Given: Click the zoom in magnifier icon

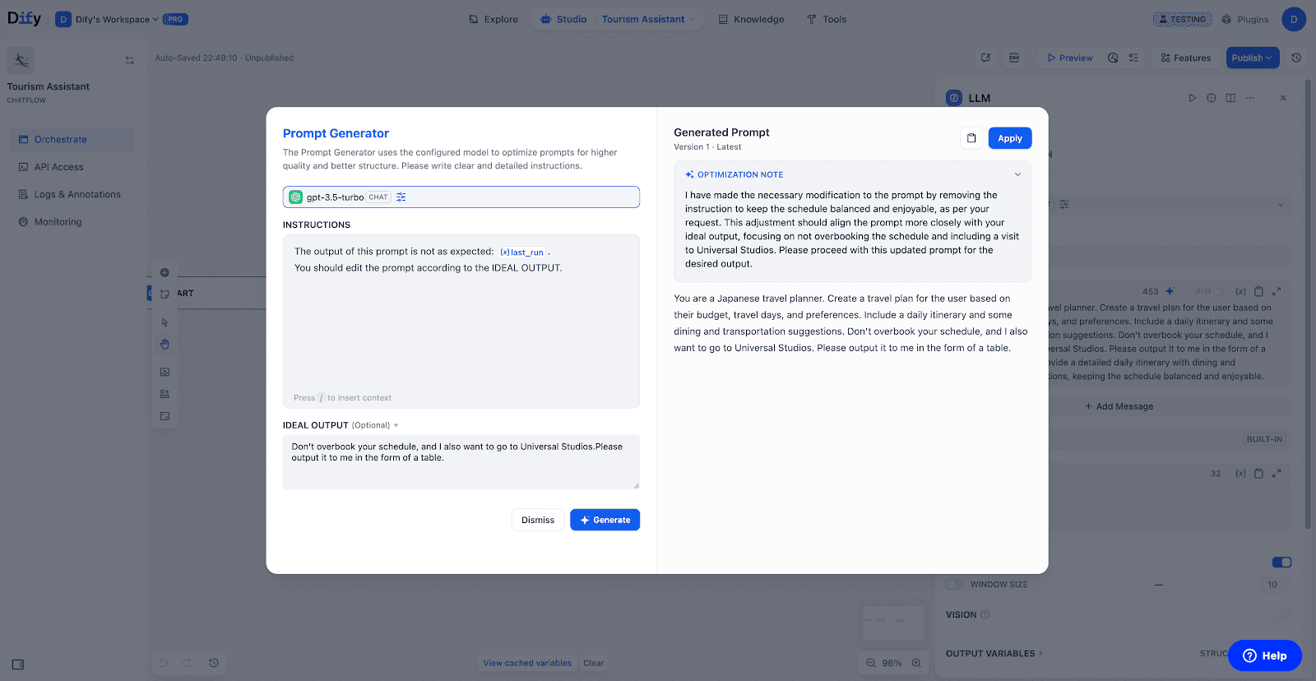Looking at the screenshot, I should tap(916, 663).
